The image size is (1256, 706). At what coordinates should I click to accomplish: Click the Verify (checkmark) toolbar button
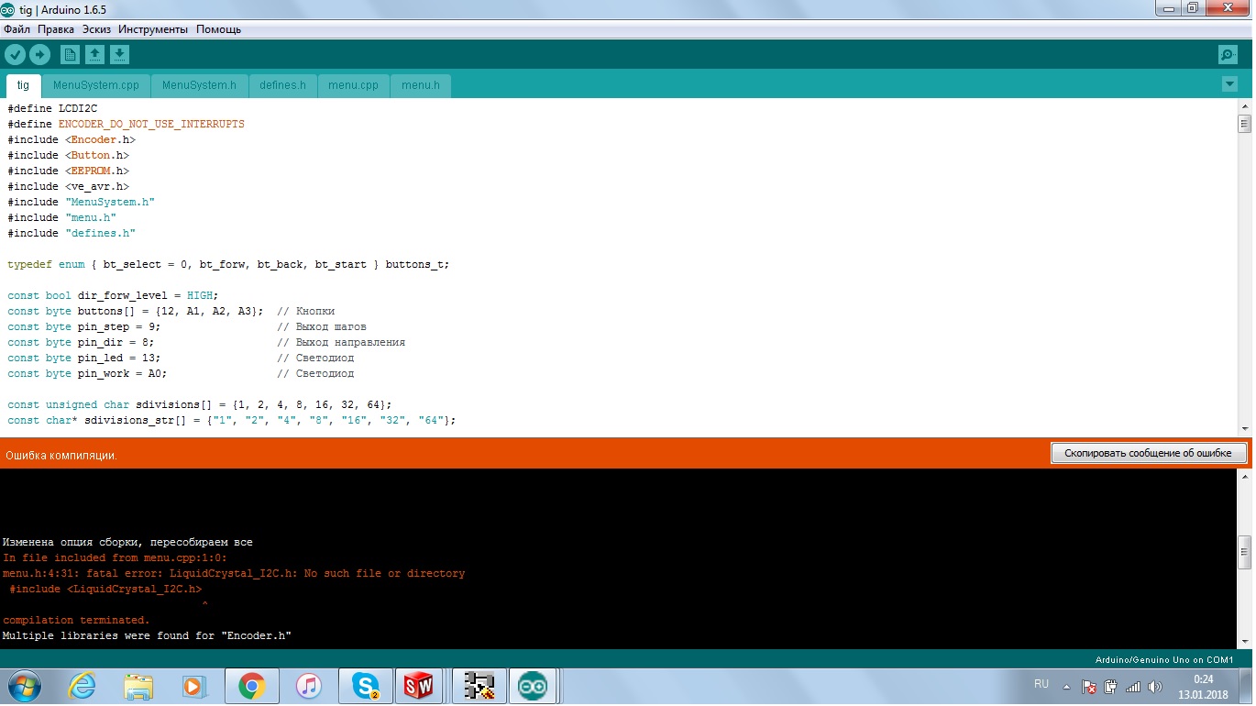tap(15, 55)
